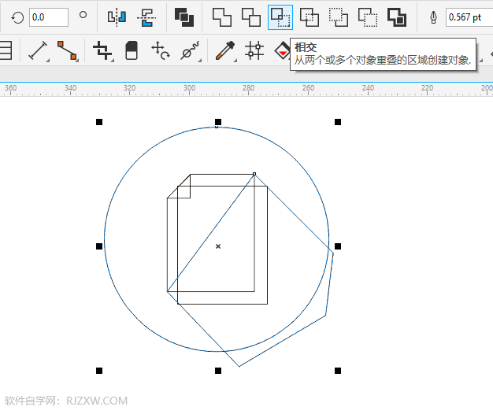Click the Back minus front icon
Image resolution: width=493 pixels, height=414 pixels.
tap(368, 17)
